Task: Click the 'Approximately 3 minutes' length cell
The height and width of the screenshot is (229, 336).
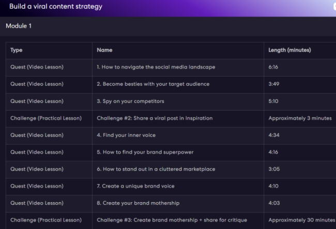Action: tap(300, 118)
